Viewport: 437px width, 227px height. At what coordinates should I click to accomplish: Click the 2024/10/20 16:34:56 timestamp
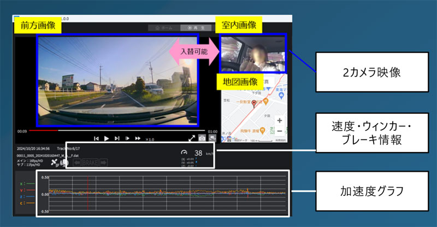coord(33,149)
